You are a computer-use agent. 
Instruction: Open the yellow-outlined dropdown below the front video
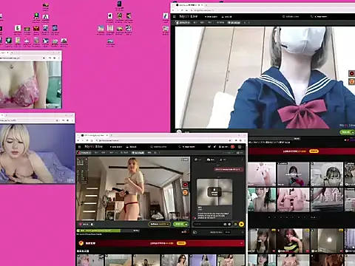click(160, 224)
